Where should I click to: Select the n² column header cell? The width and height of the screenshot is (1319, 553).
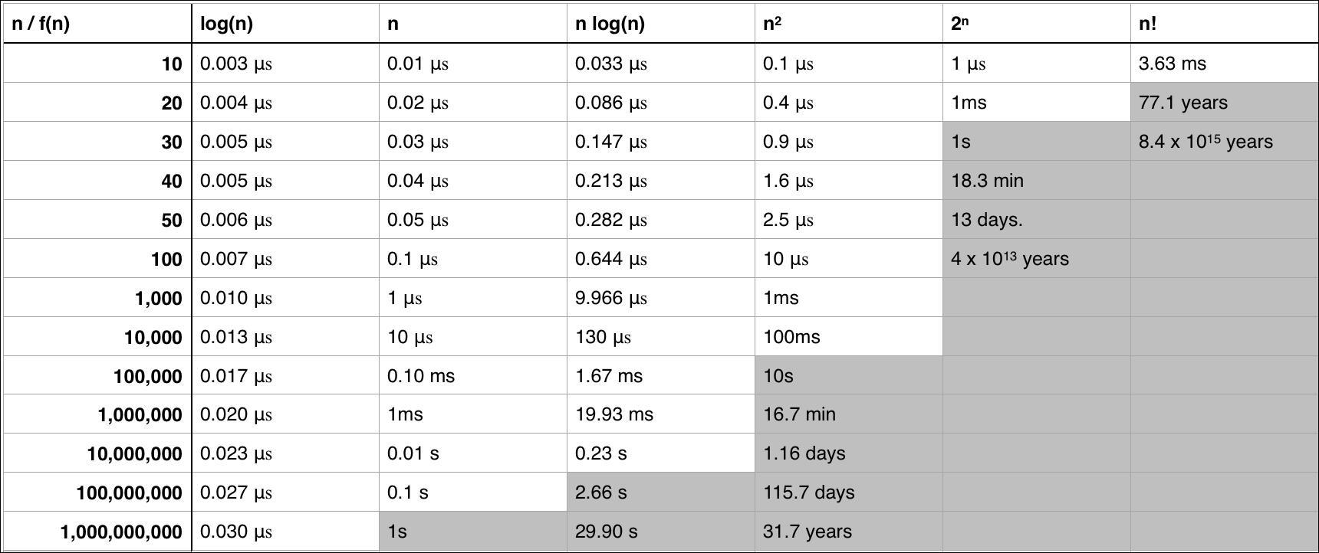(x=848, y=24)
